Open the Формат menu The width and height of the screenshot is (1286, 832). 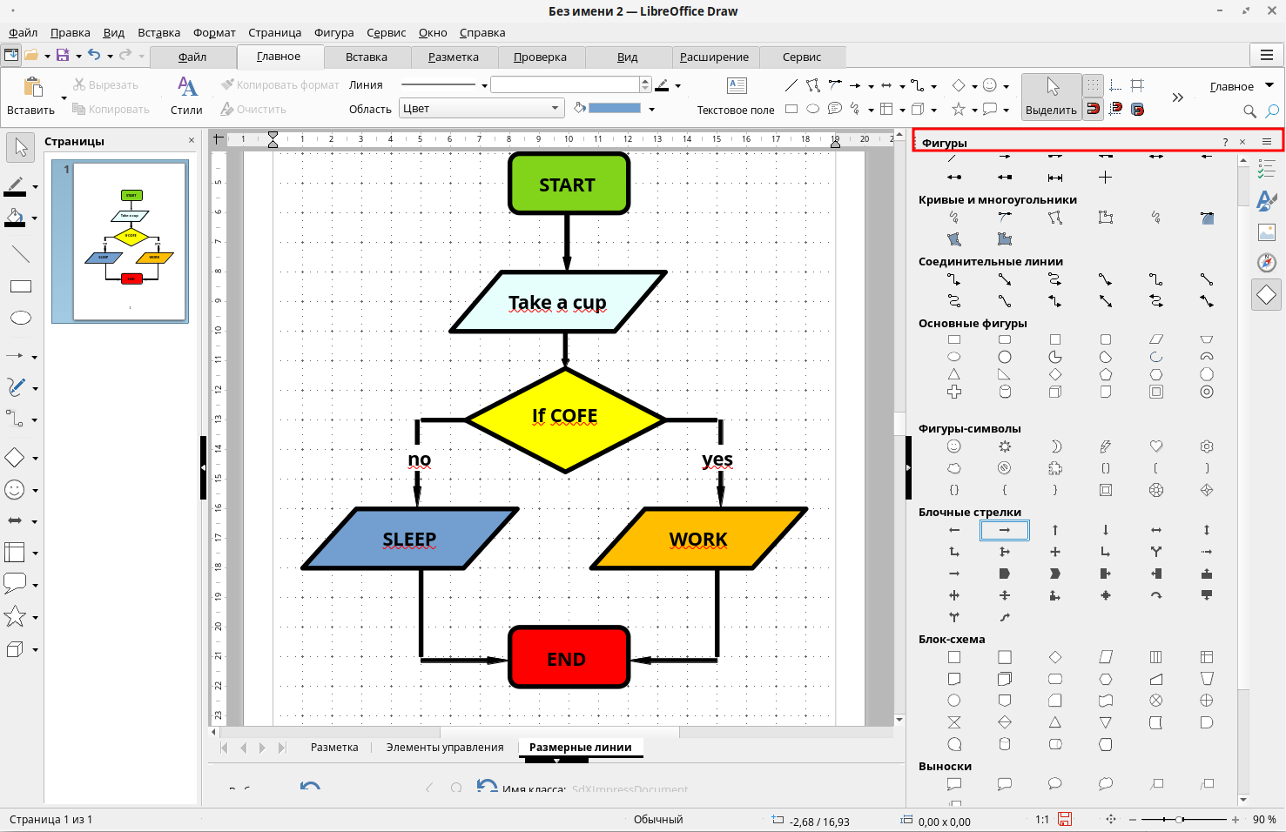point(214,32)
